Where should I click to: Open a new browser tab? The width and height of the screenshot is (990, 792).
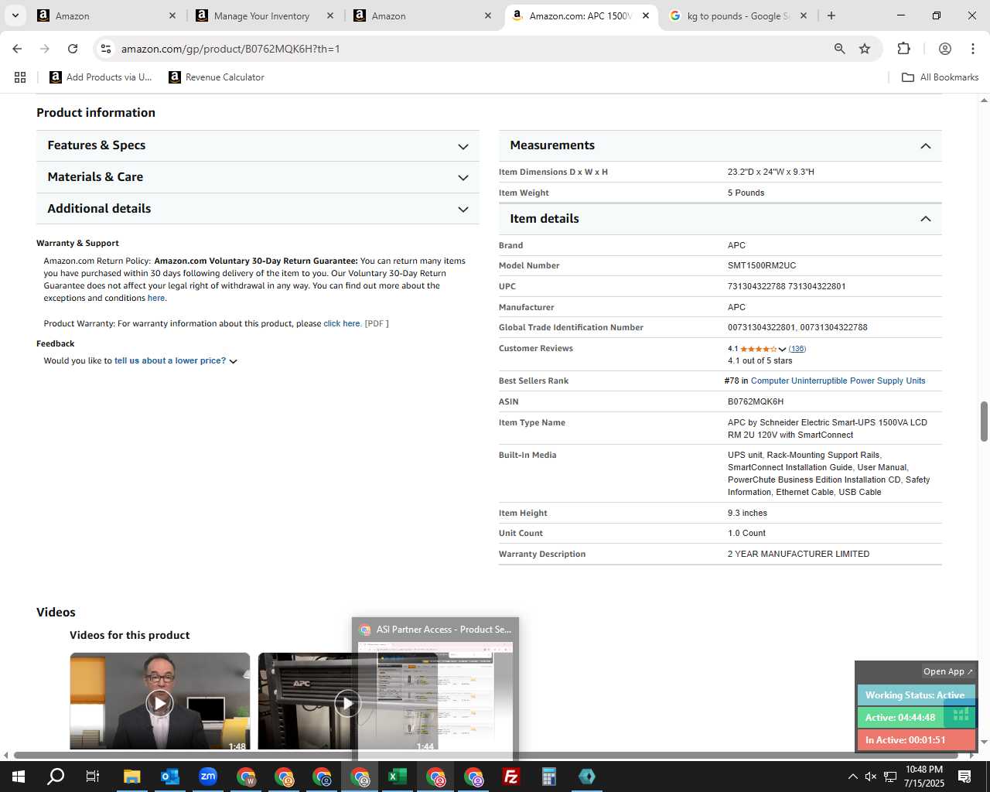(831, 15)
